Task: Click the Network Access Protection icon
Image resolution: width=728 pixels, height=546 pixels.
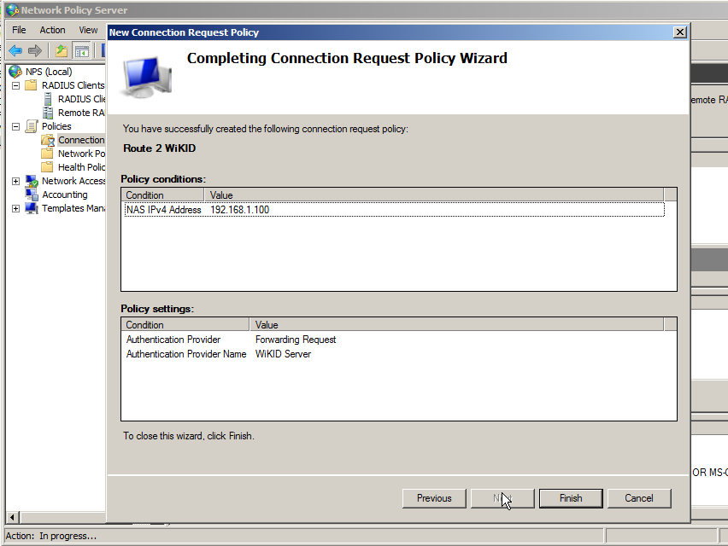Action: (x=32, y=181)
